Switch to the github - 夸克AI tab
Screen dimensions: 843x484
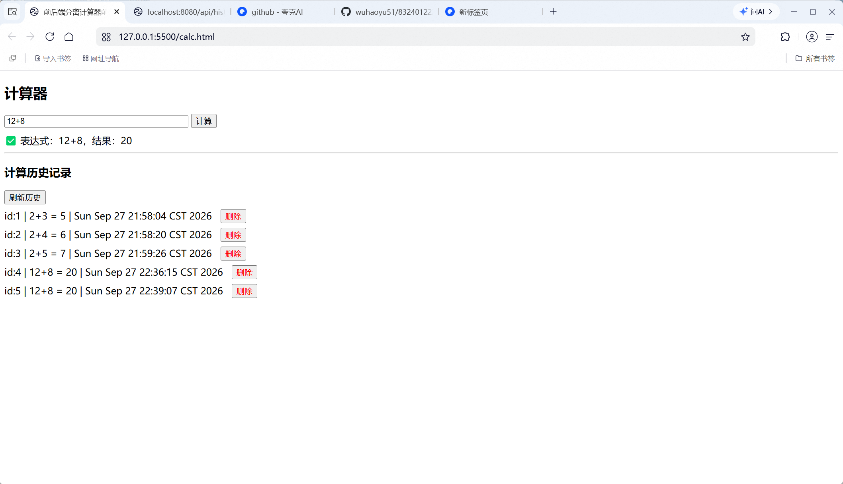pyautogui.click(x=284, y=12)
